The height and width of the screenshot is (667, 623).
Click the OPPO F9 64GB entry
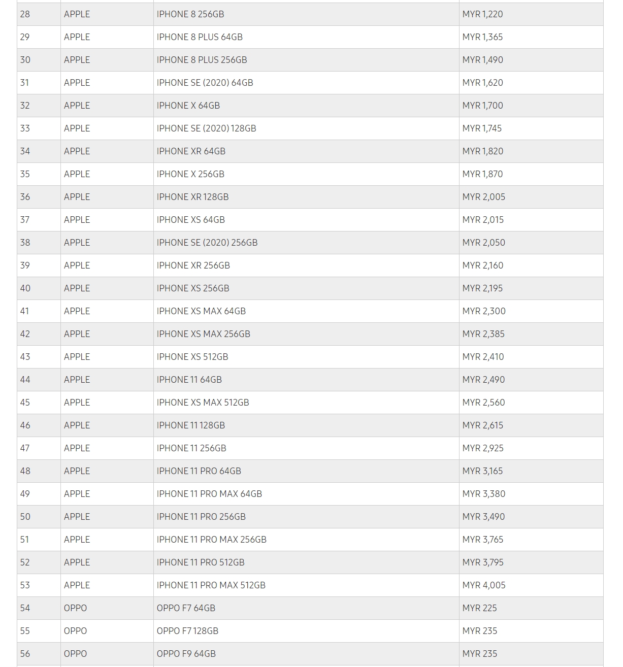[186, 654]
